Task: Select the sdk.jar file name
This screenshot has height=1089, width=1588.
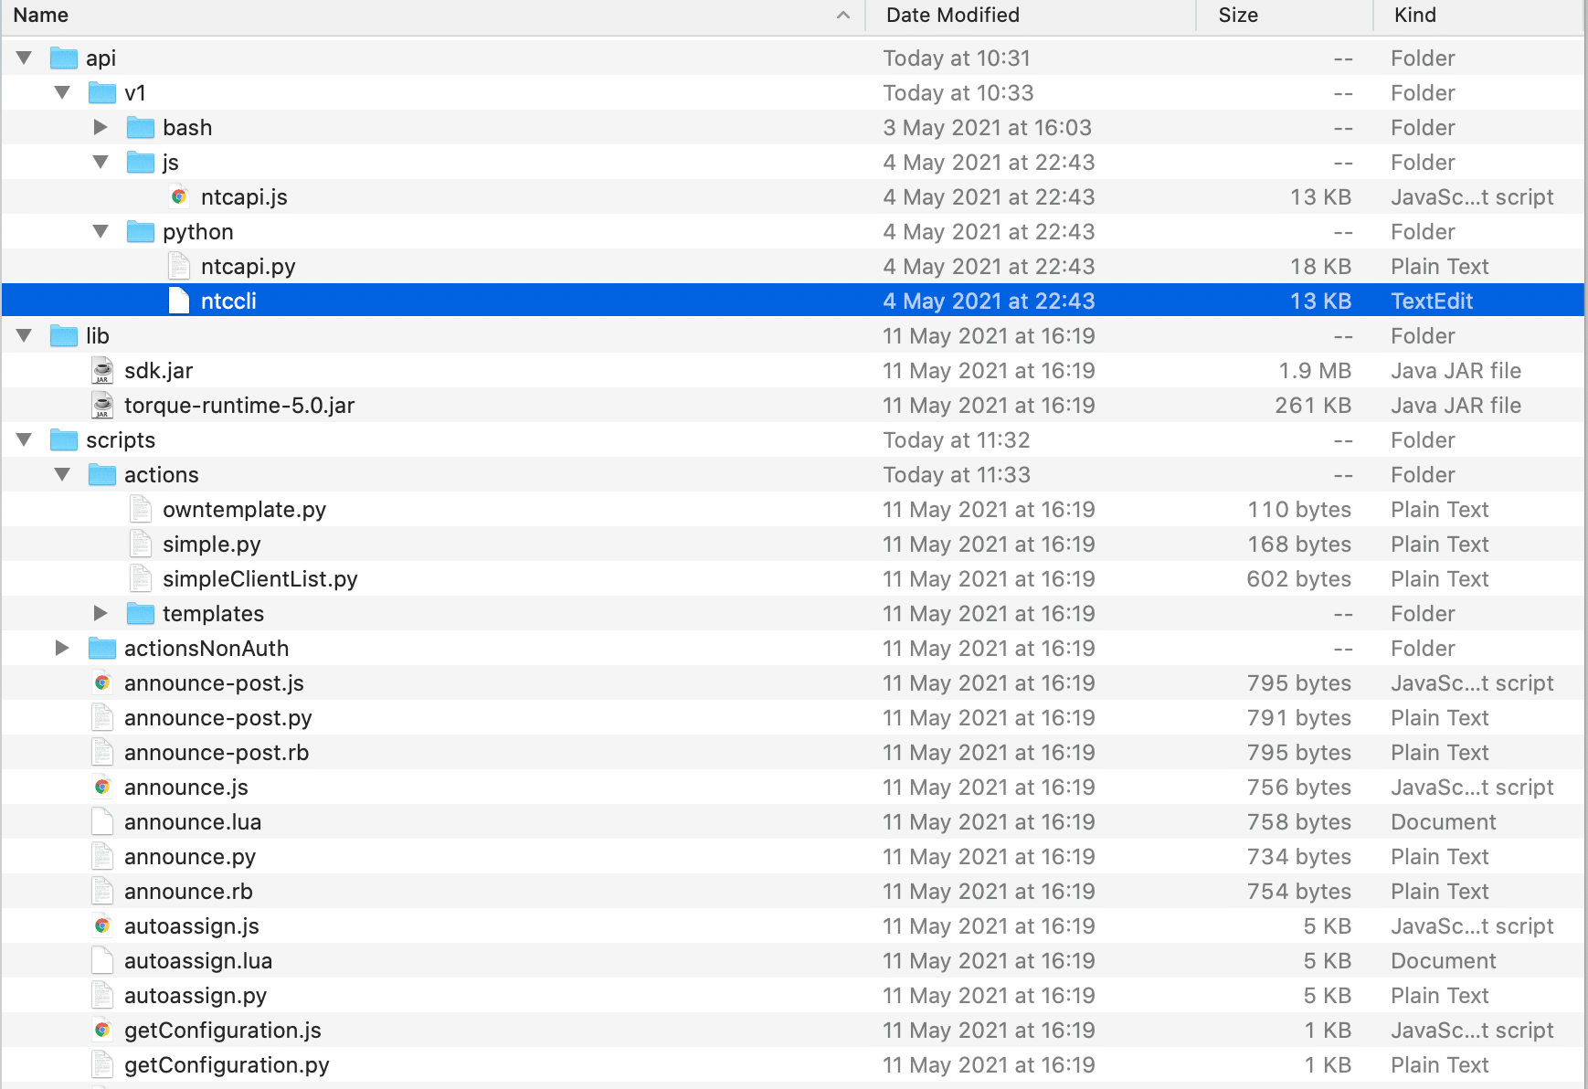Action: (x=159, y=371)
